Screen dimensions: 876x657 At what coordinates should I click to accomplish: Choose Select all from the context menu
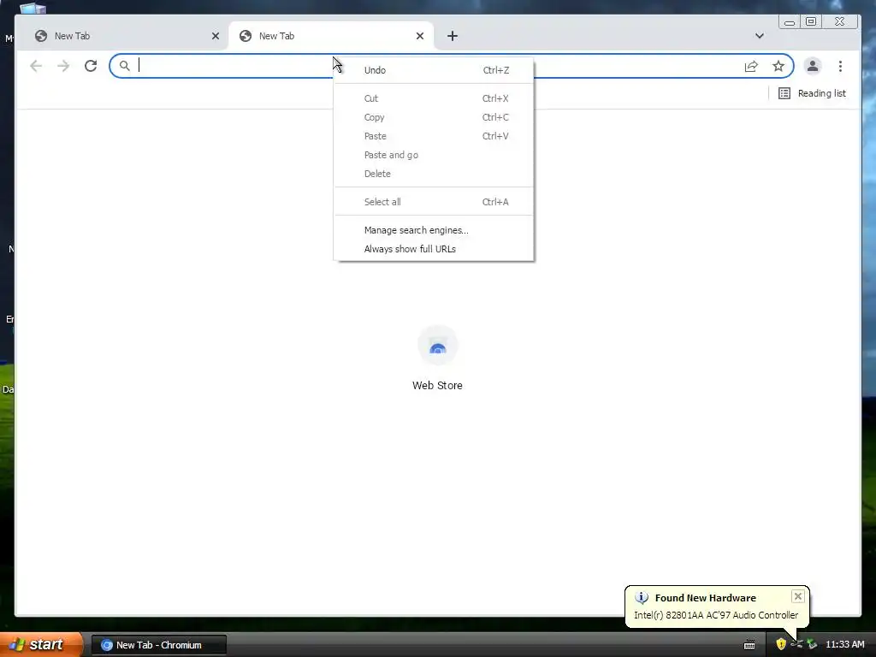434,202
